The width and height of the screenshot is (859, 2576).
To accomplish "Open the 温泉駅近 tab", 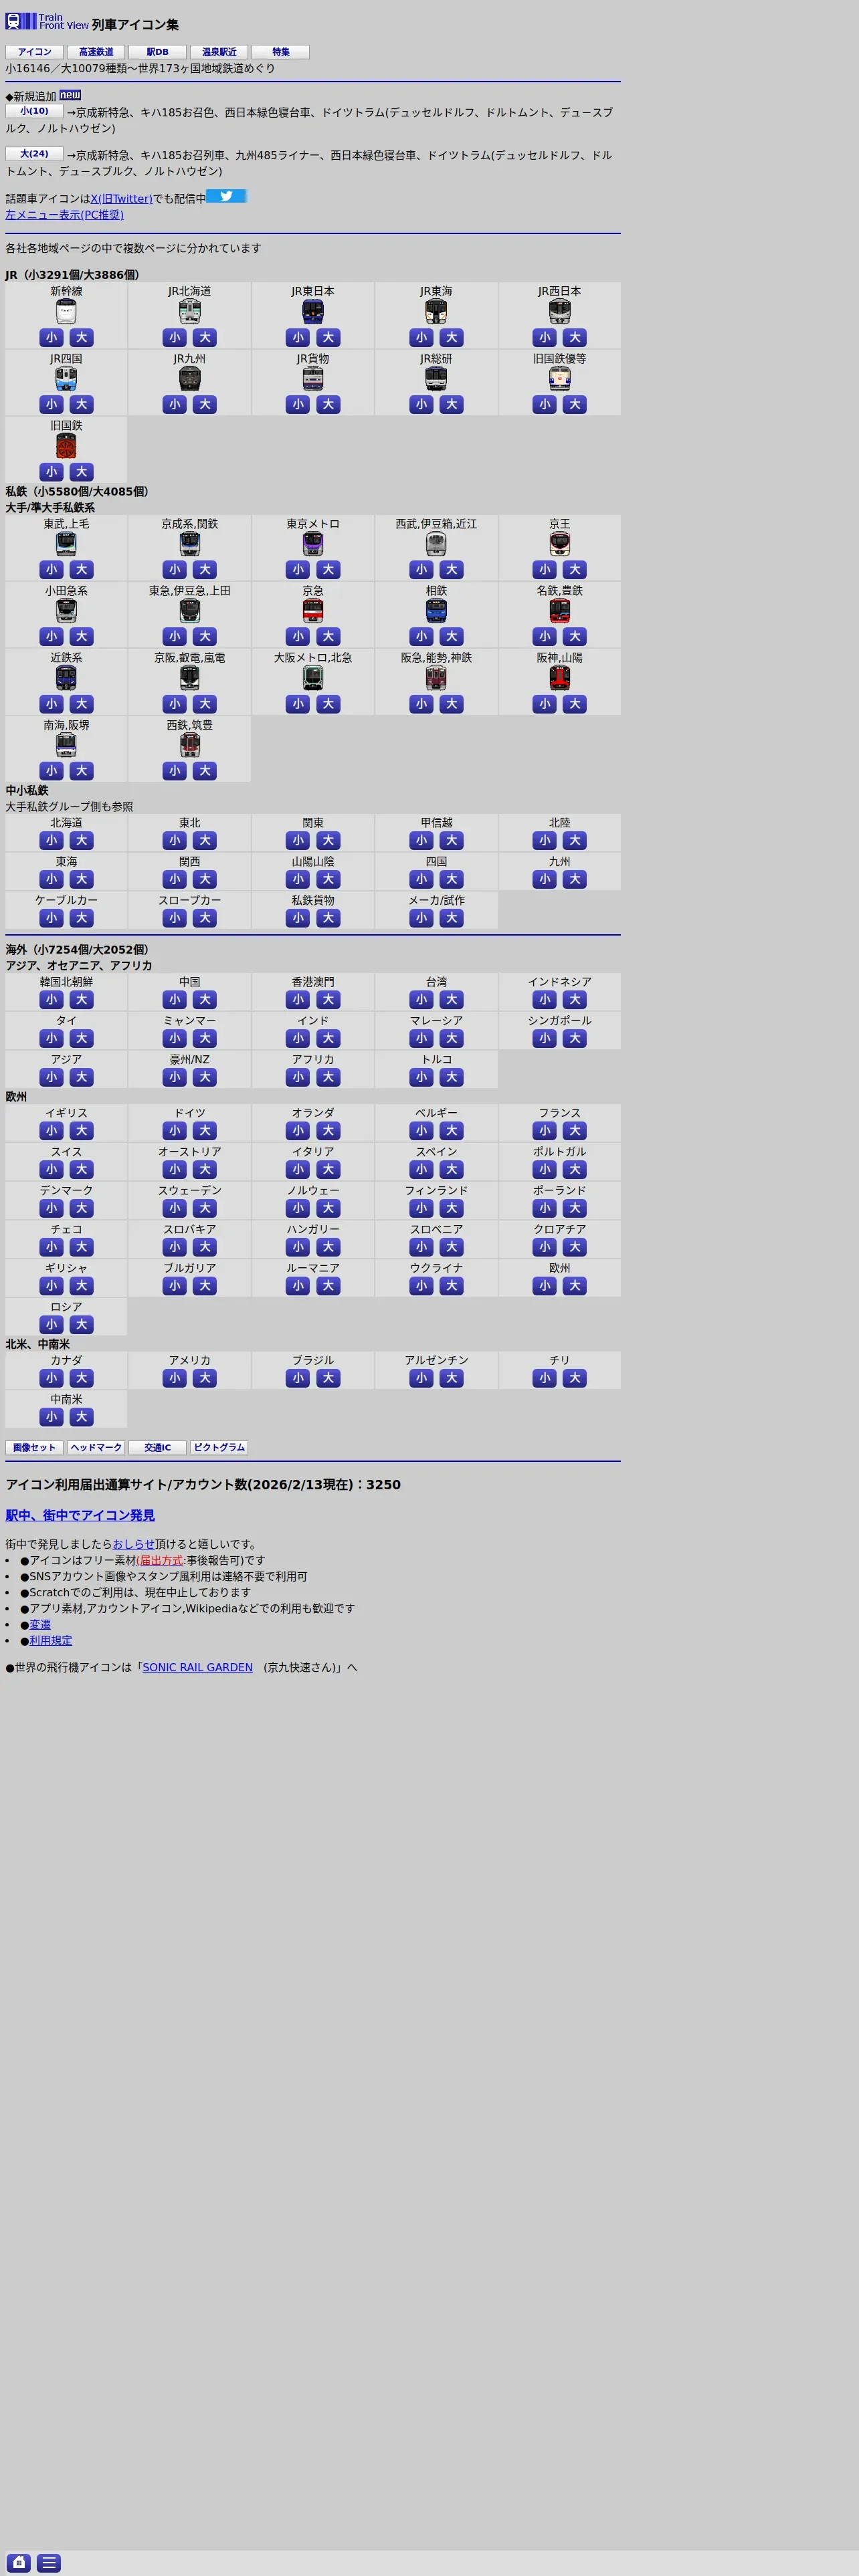I will tap(219, 52).
